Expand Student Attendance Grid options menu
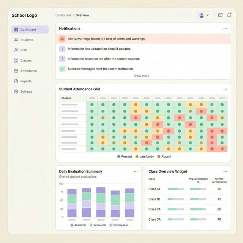Image resolution: width=243 pixels, height=243 pixels. coord(225,89)
